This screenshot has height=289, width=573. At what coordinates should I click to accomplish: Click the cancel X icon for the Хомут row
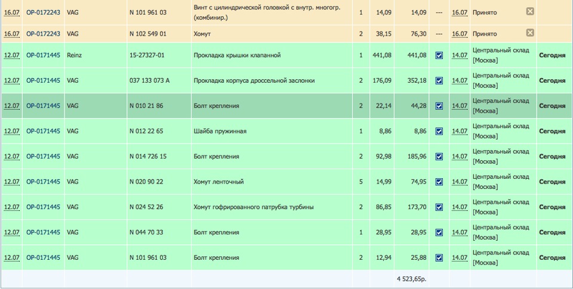click(530, 33)
